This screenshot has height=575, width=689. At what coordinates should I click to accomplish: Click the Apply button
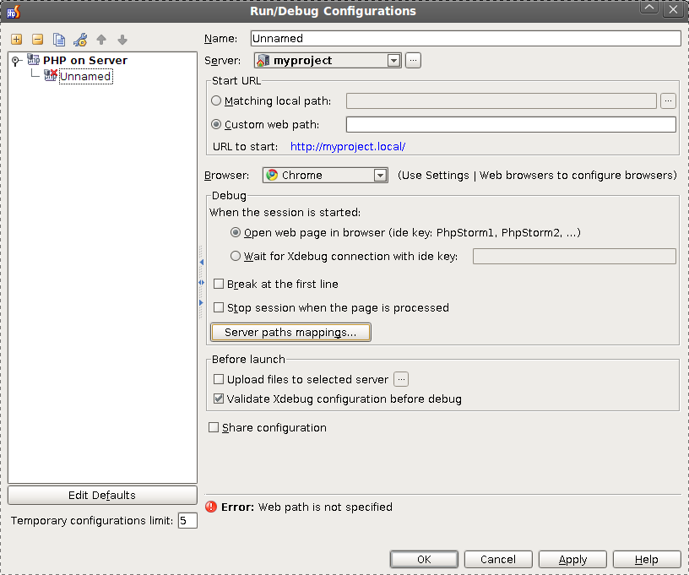572,559
